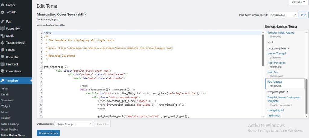
Task: Expand the page-templates folder
Action: click(279, 48)
